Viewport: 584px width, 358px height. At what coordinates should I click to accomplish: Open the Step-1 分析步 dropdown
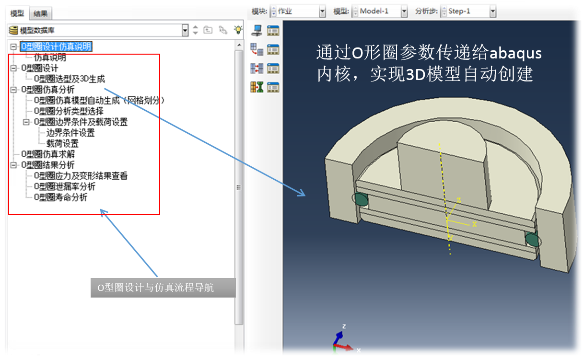(492, 11)
